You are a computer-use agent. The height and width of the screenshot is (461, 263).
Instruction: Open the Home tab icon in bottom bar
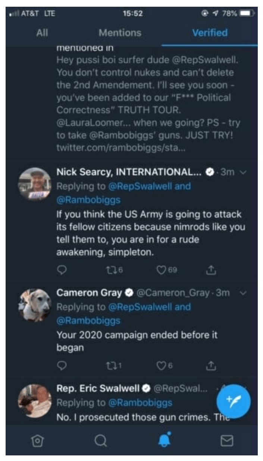36,441
